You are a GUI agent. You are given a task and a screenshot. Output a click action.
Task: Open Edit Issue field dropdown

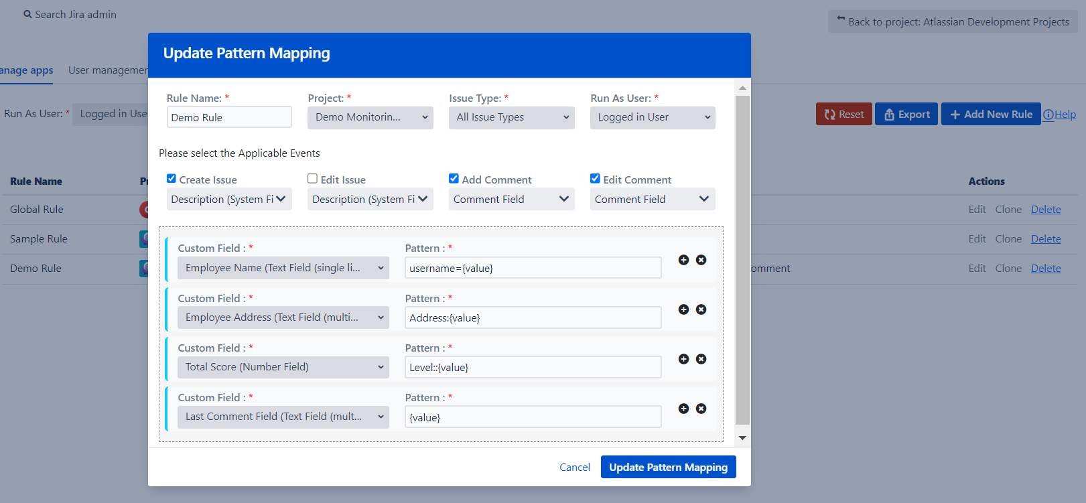370,199
